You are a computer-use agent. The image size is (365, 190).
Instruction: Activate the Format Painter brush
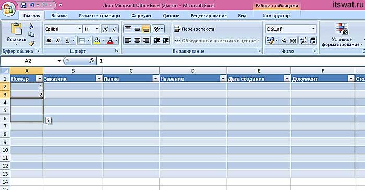tap(31, 43)
